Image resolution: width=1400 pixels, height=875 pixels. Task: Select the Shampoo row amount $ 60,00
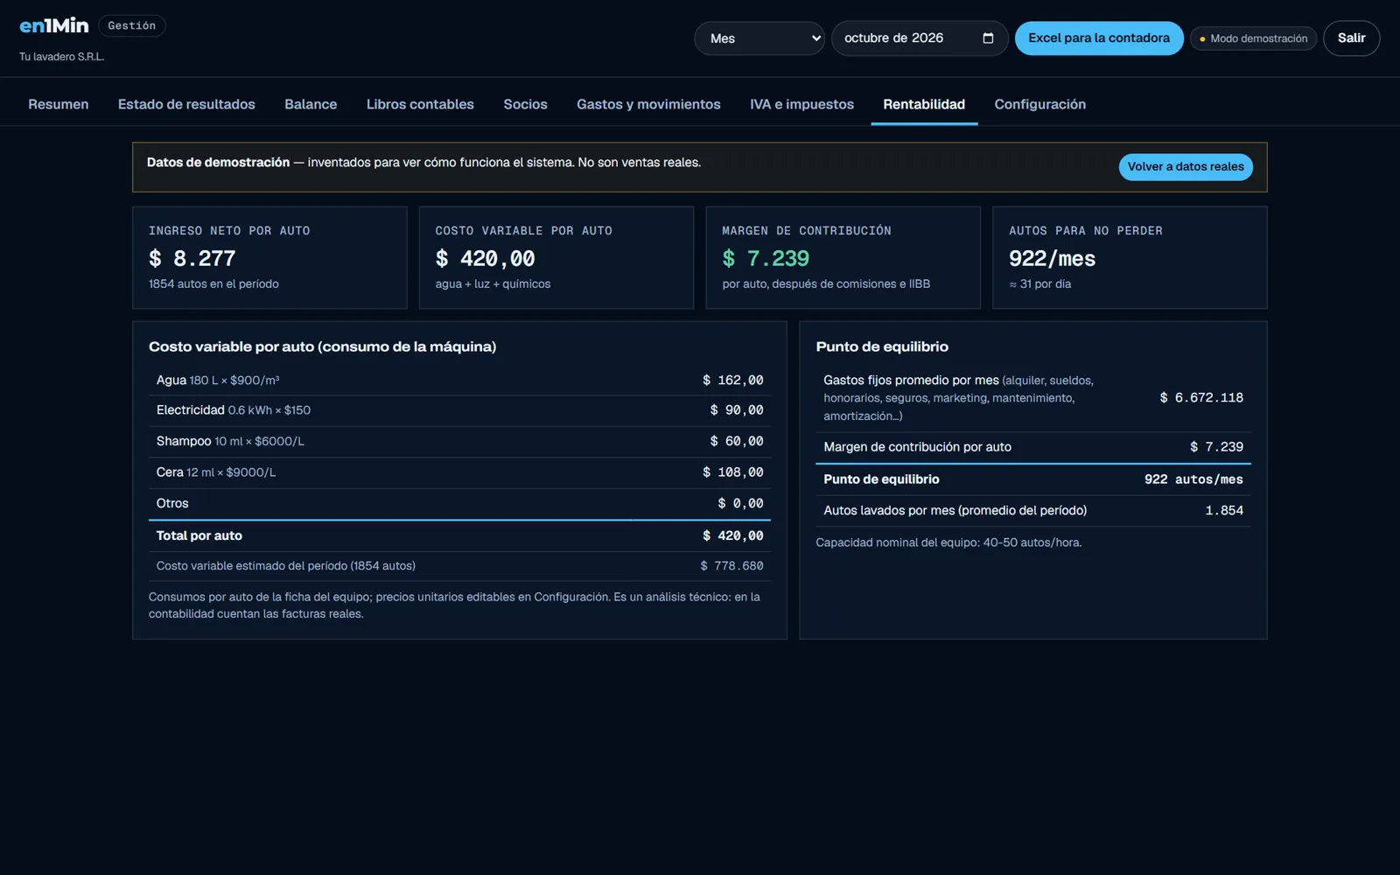coord(737,442)
